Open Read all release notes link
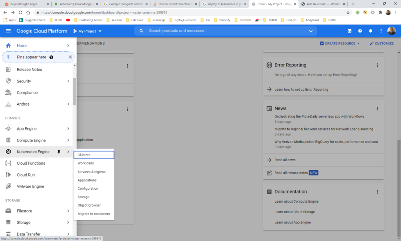 click(x=291, y=173)
